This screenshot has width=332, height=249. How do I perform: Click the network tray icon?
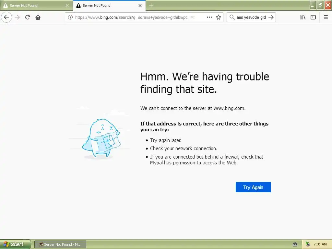tap(308, 244)
